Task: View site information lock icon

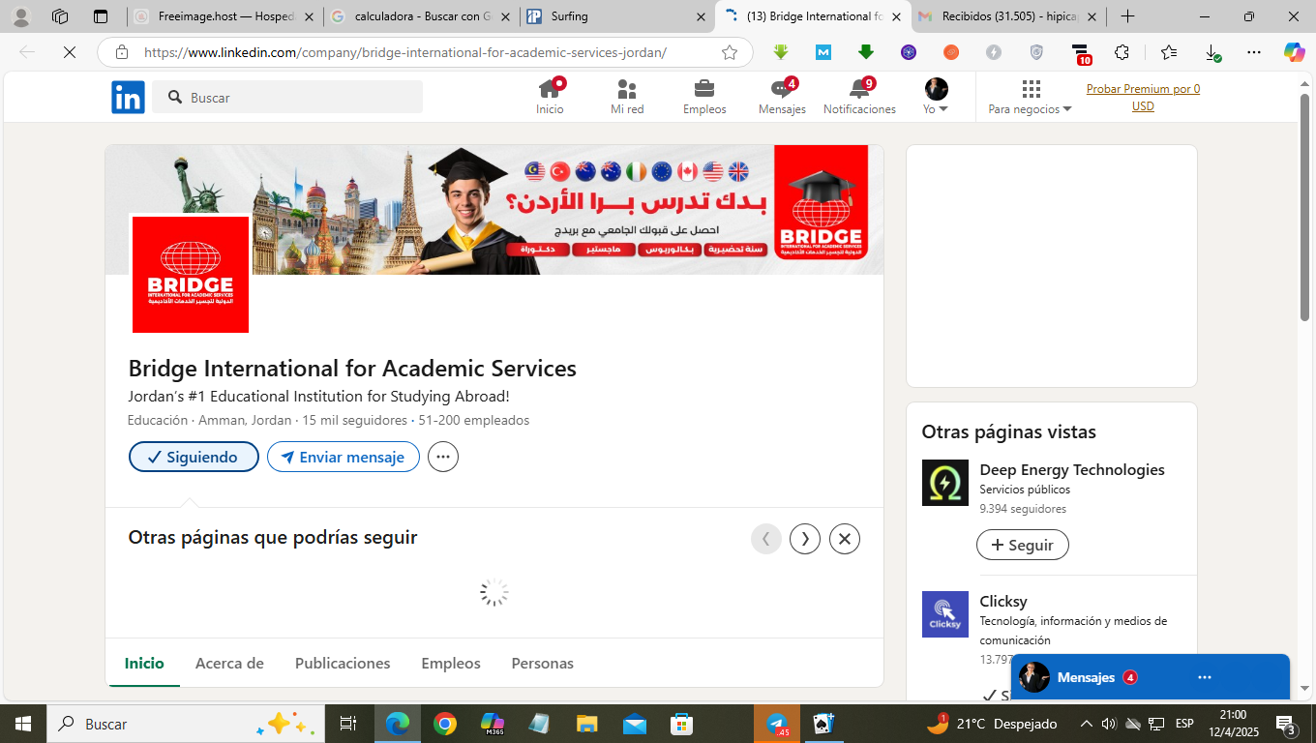Action: (121, 52)
